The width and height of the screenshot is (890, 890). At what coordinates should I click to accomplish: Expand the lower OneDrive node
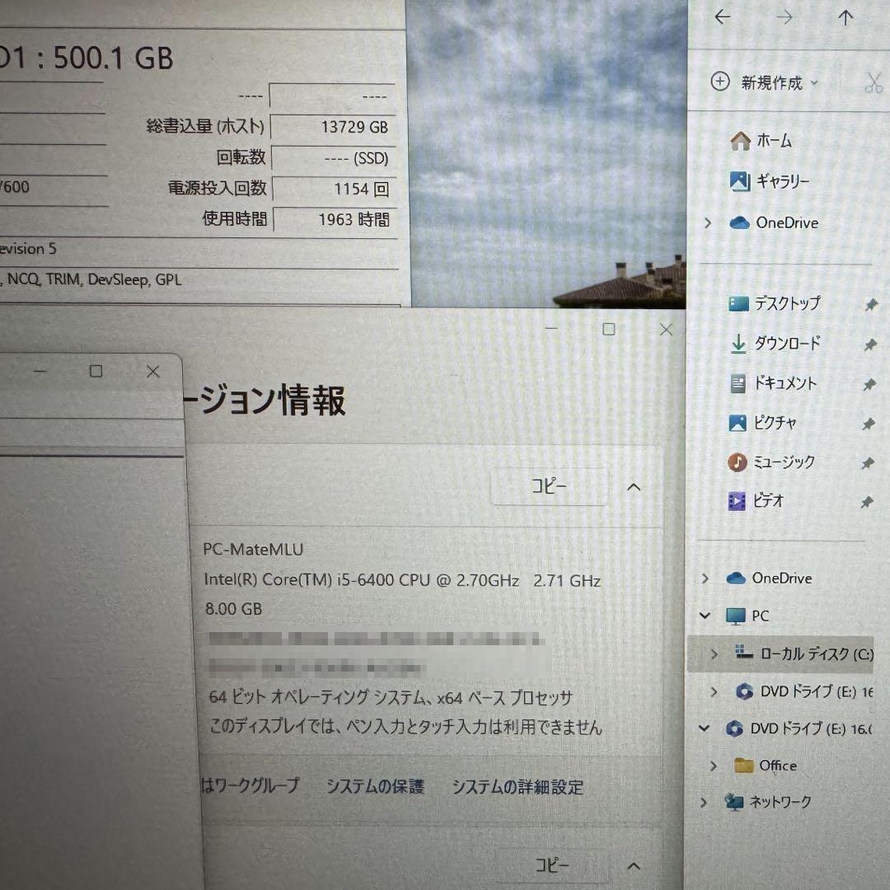(705, 578)
